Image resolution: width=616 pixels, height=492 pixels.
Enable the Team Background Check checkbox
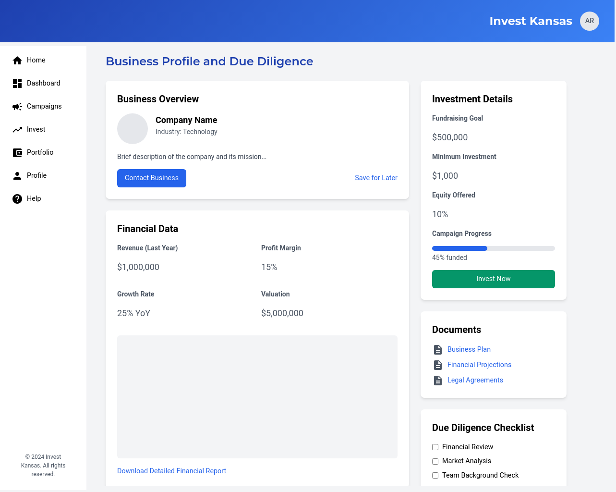coord(435,475)
